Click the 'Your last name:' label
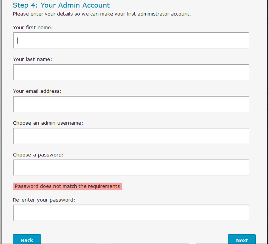This screenshot has height=244, width=269. [32, 59]
